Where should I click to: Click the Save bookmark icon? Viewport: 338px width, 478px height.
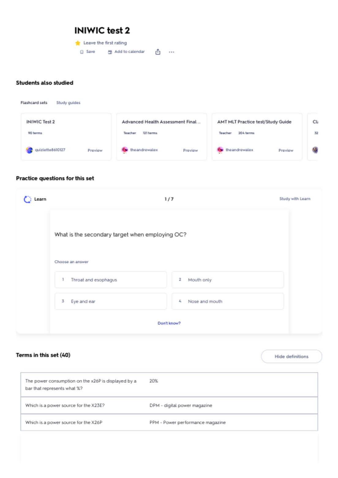(x=82, y=52)
